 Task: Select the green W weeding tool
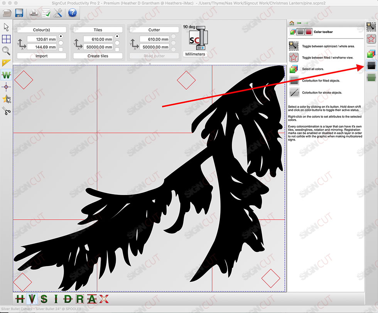6,75
